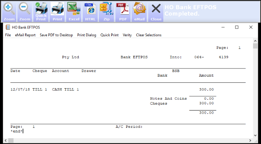Export the report to Excel
The height and width of the screenshot is (144, 261).
point(74,12)
